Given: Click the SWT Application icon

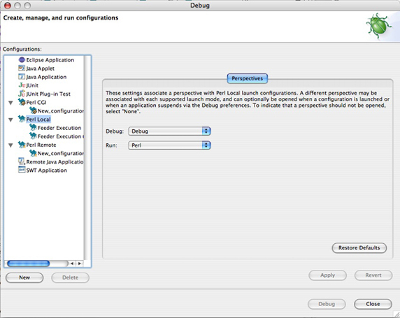Looking at the screenshot, I should point(22,170).
